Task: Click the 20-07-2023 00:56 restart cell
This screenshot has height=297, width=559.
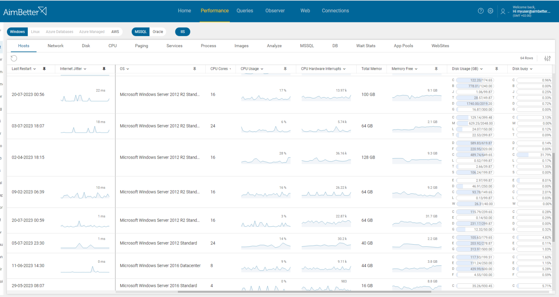Action: pos(28,95)
